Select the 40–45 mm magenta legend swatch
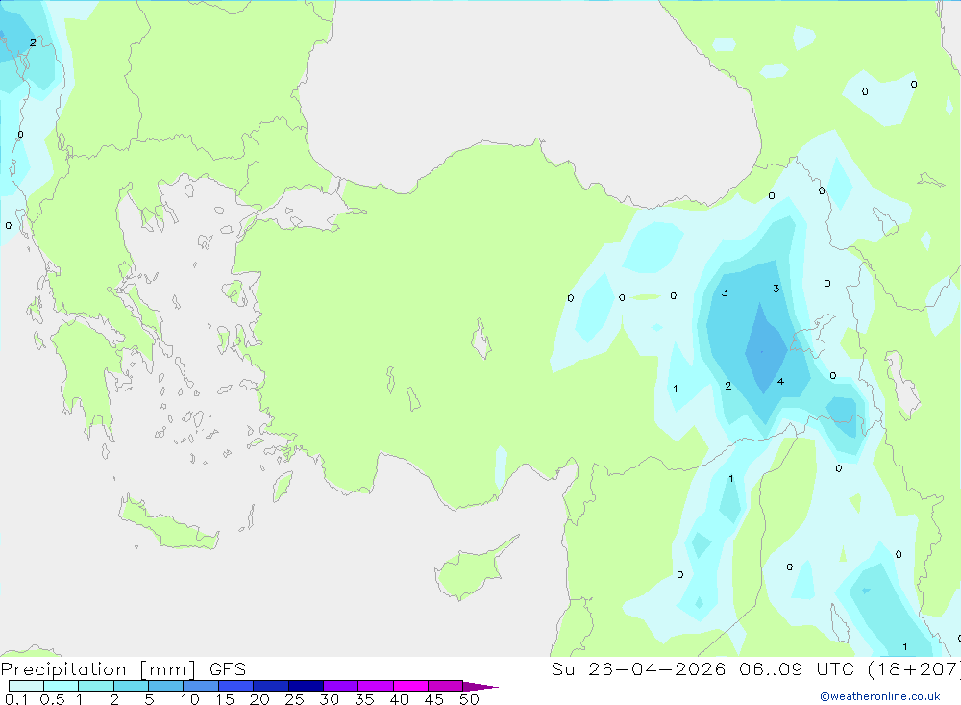This screenshot has width=961, height=705. 410,686
